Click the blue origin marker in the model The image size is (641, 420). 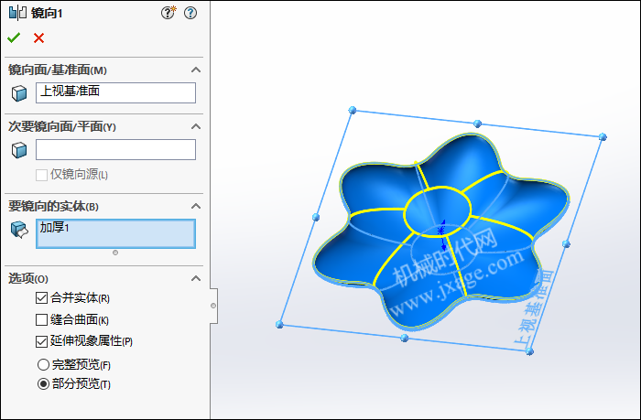coord(441,232)
